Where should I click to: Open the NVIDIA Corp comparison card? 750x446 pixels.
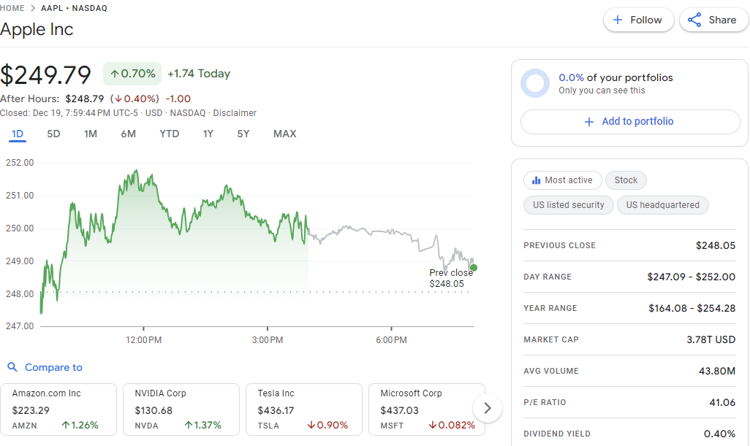tap(181, 410)
